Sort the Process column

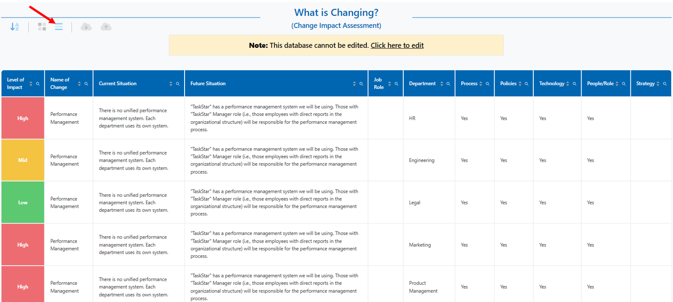481,83
